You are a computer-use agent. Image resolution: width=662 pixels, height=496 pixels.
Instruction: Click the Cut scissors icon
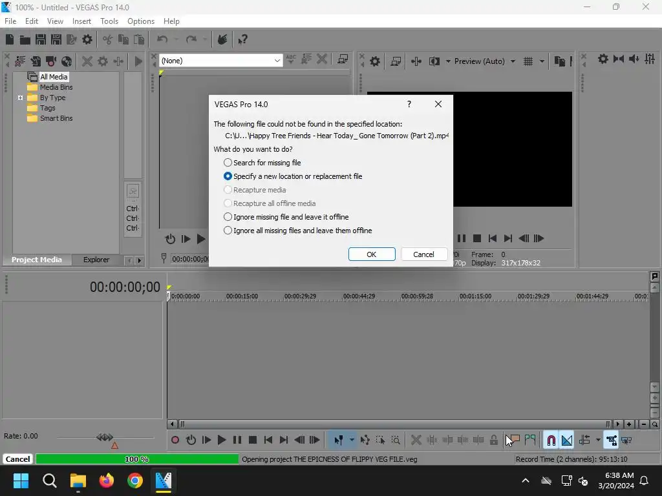coord(108,39)
